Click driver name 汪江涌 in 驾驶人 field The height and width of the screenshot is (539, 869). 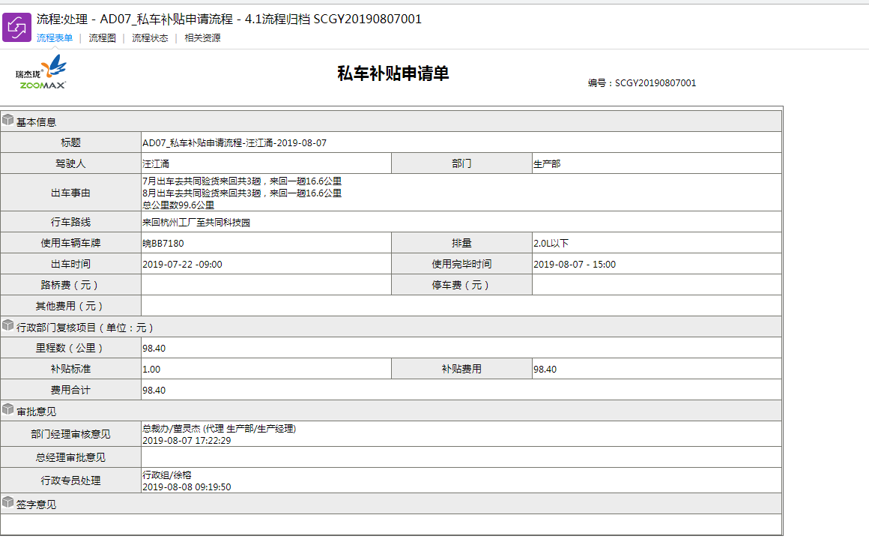coord(156,163)
